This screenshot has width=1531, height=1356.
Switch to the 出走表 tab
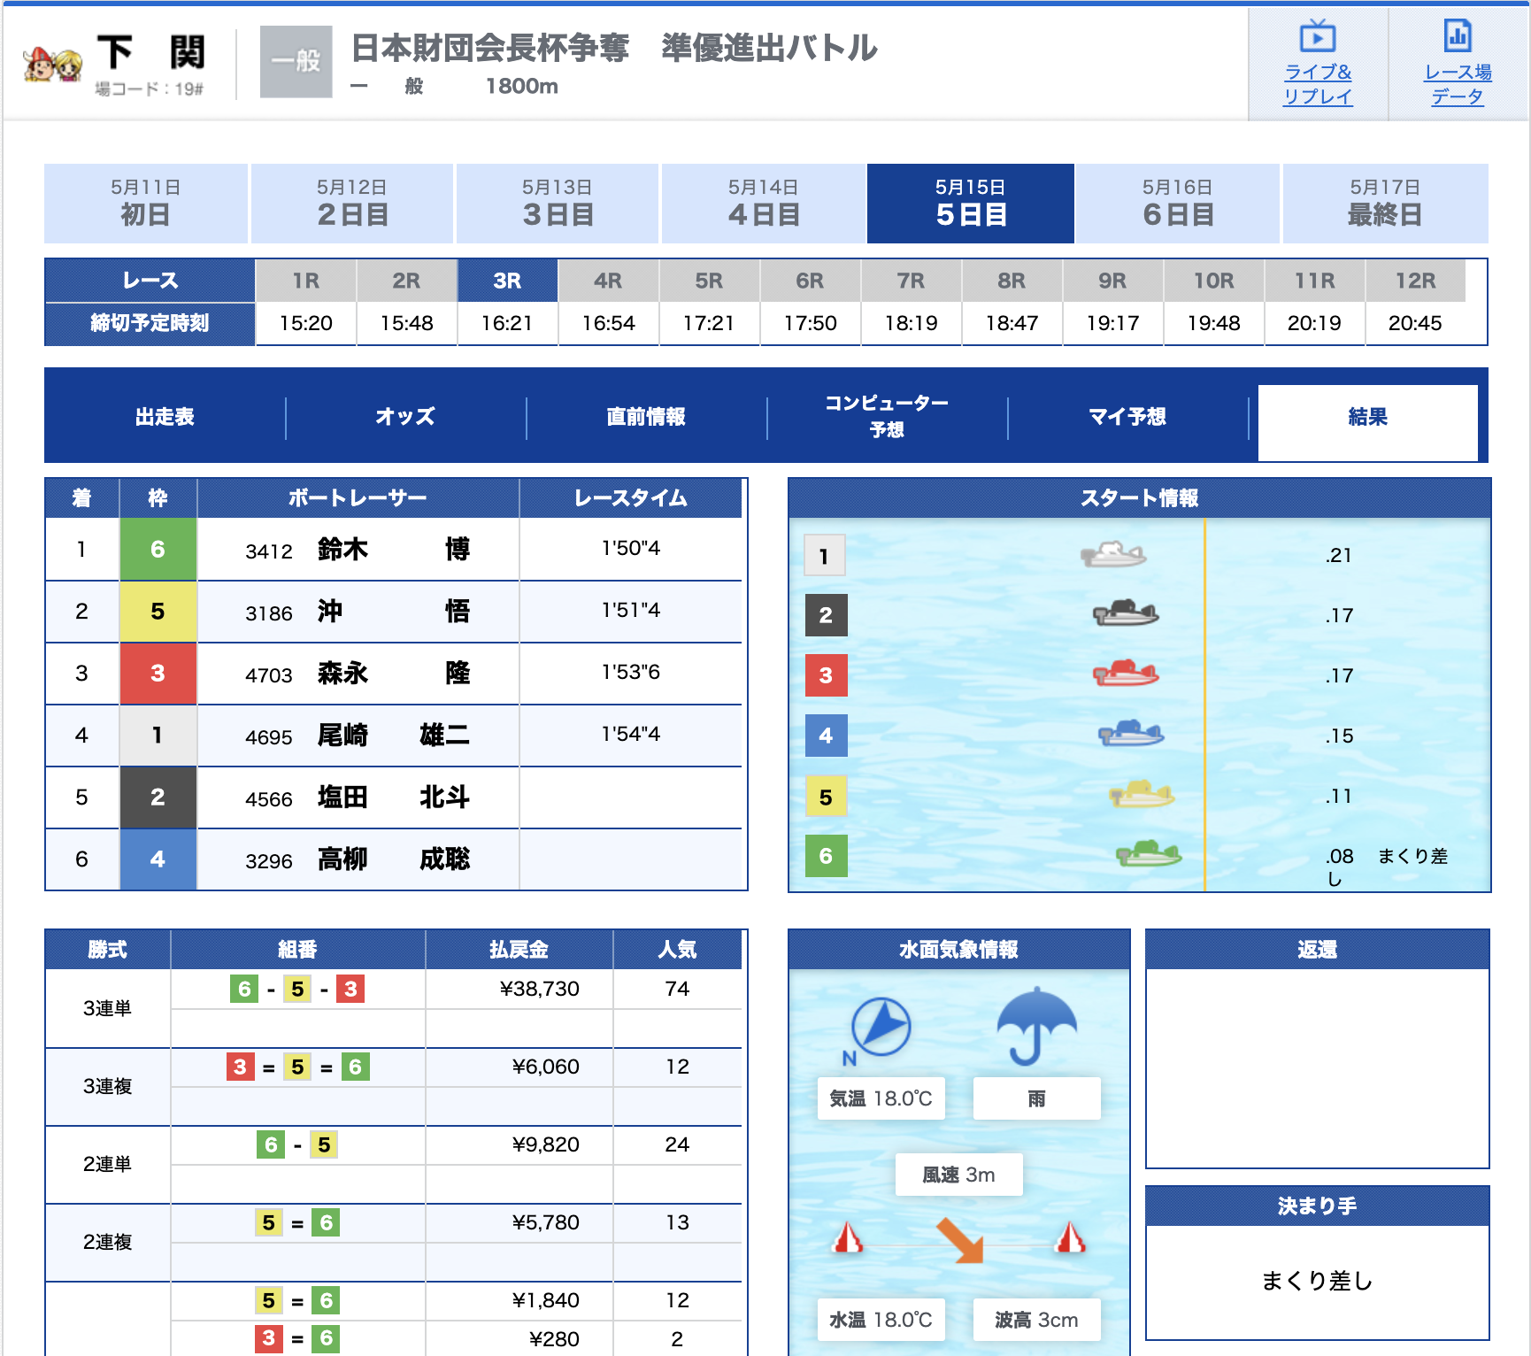point(165,417)
